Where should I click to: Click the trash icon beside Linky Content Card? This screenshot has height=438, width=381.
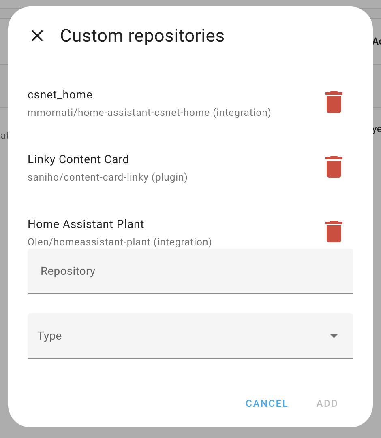334,167
